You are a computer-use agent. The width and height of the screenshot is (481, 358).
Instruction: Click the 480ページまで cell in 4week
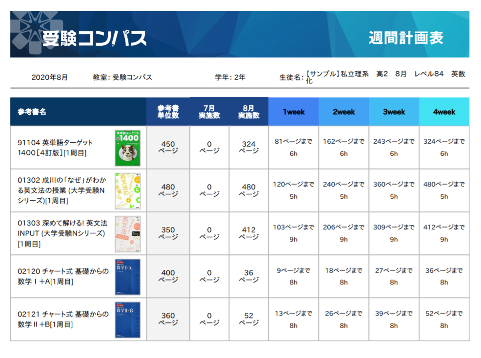pyautogui.click(x=444, y=185)
